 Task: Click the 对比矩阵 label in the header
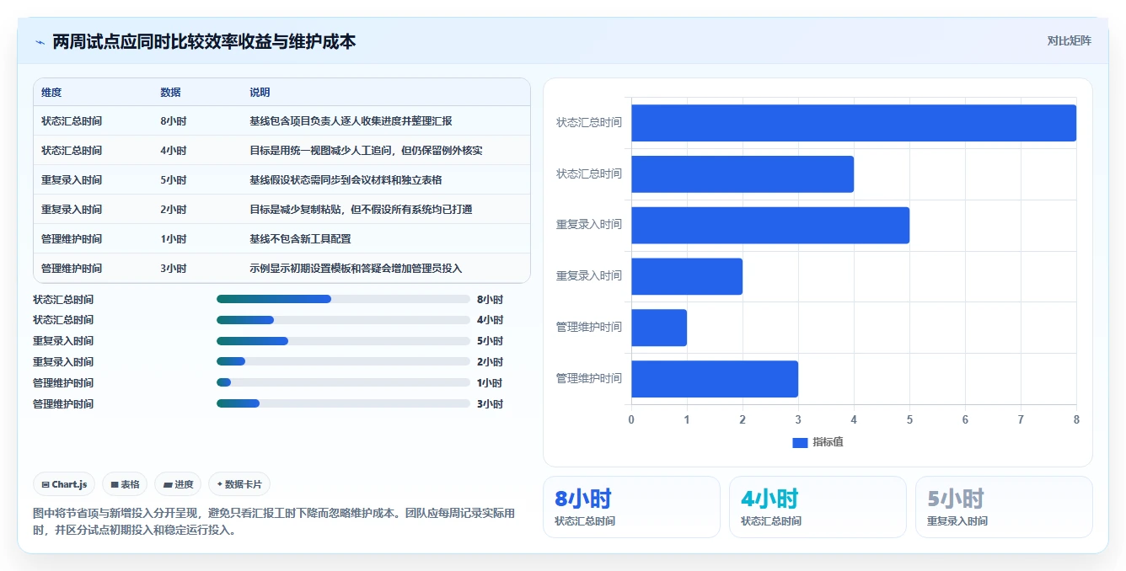coord(1069,40)
